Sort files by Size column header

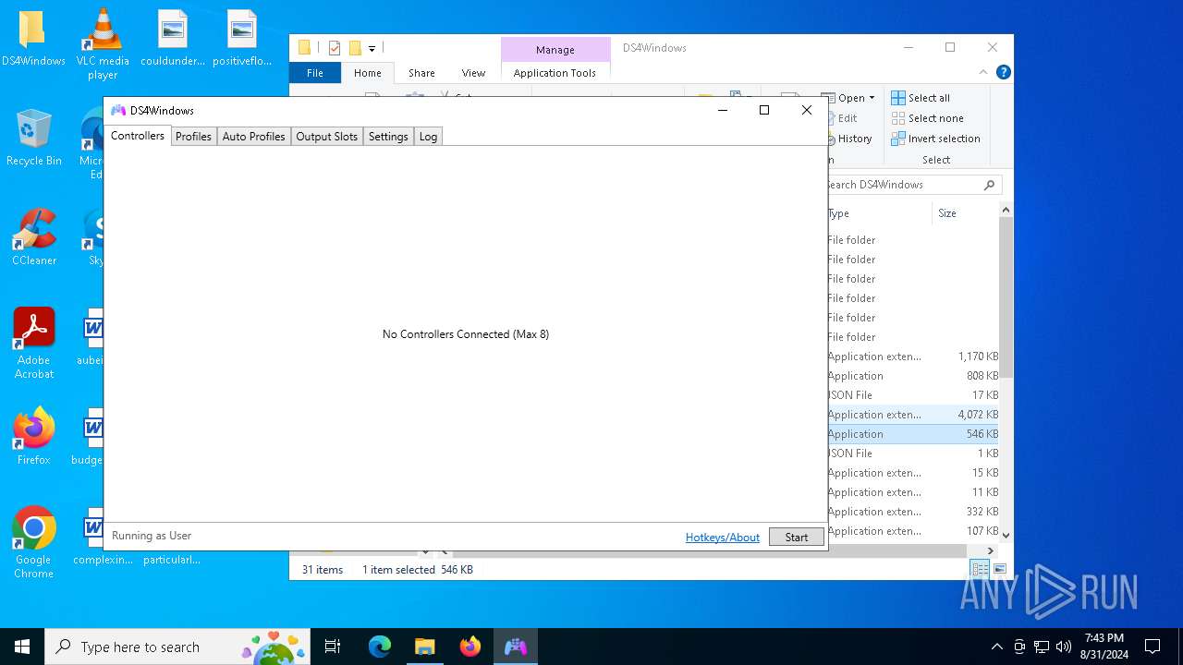965,213
